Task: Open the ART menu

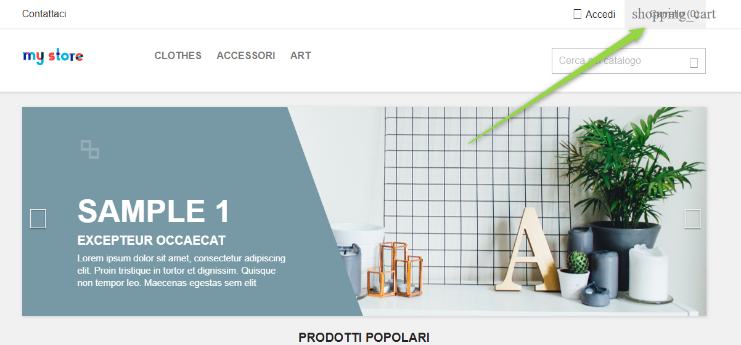Action: click(301, 55)
